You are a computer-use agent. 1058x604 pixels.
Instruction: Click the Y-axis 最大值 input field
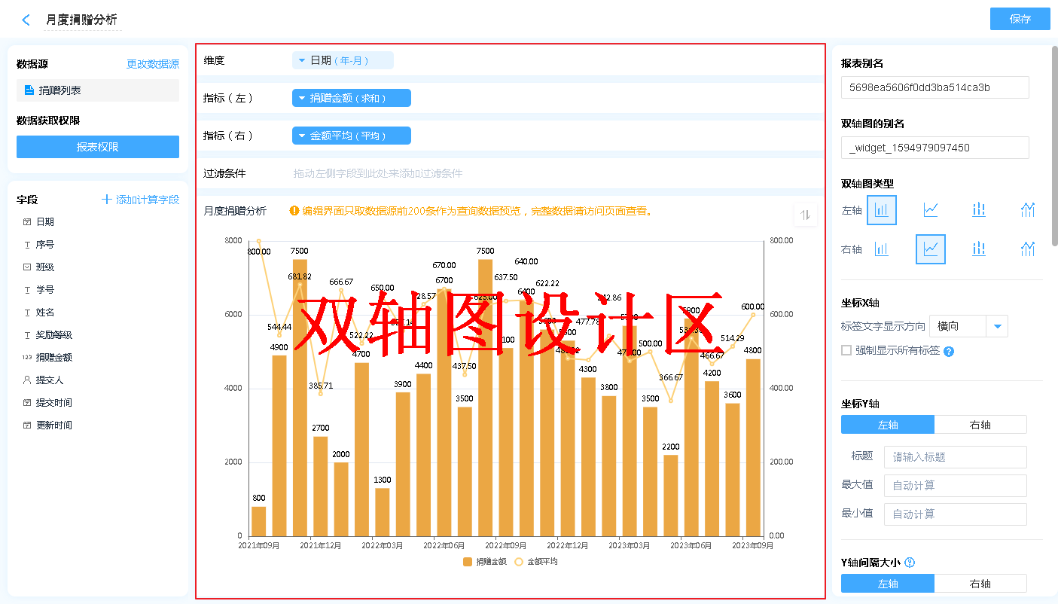(955, 486)
